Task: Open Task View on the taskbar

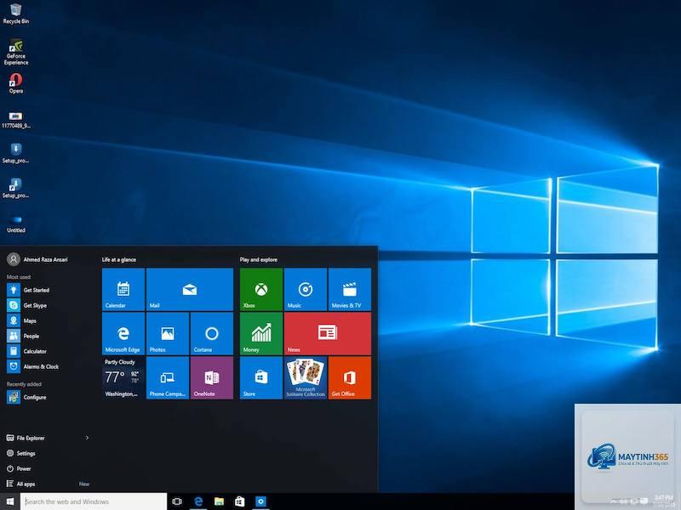Action: 177,501
